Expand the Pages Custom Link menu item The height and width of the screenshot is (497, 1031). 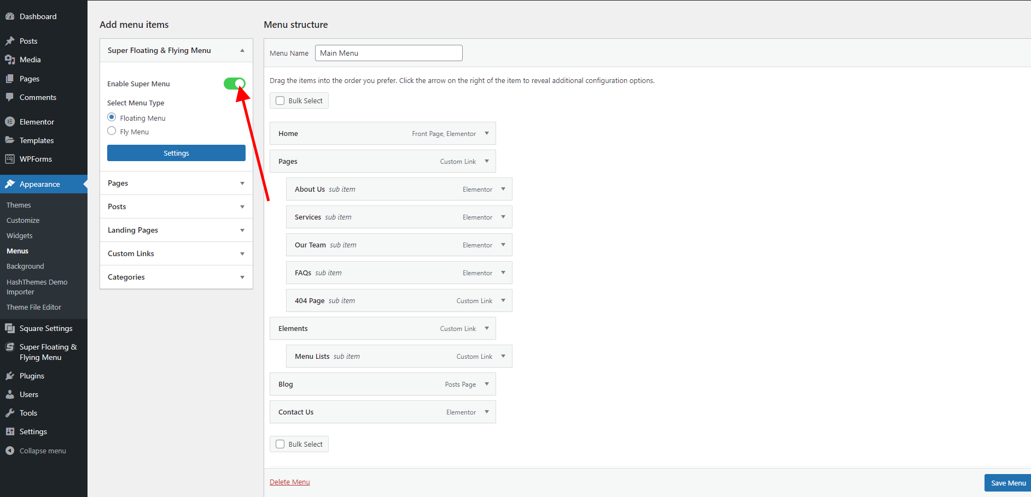tap(487, 161)
